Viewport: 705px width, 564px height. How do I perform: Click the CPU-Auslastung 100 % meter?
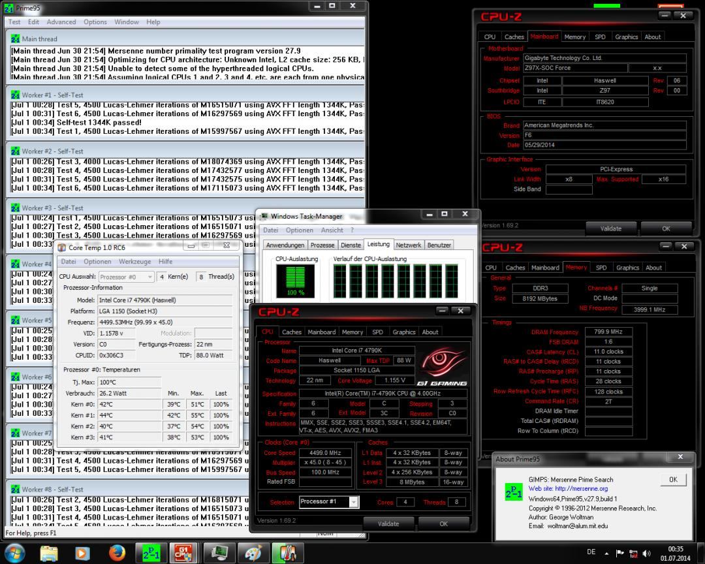296,281
